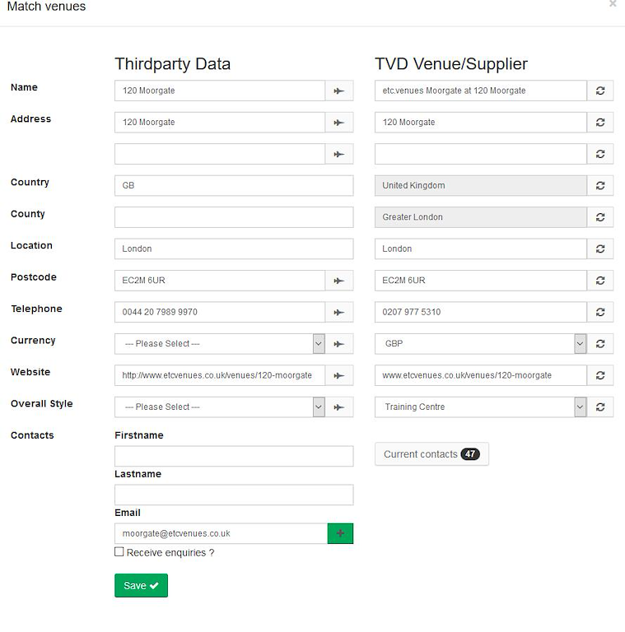This screenshot has width=625, height=632.
Task: Select the Contacts row label
Action: [32, 435]
